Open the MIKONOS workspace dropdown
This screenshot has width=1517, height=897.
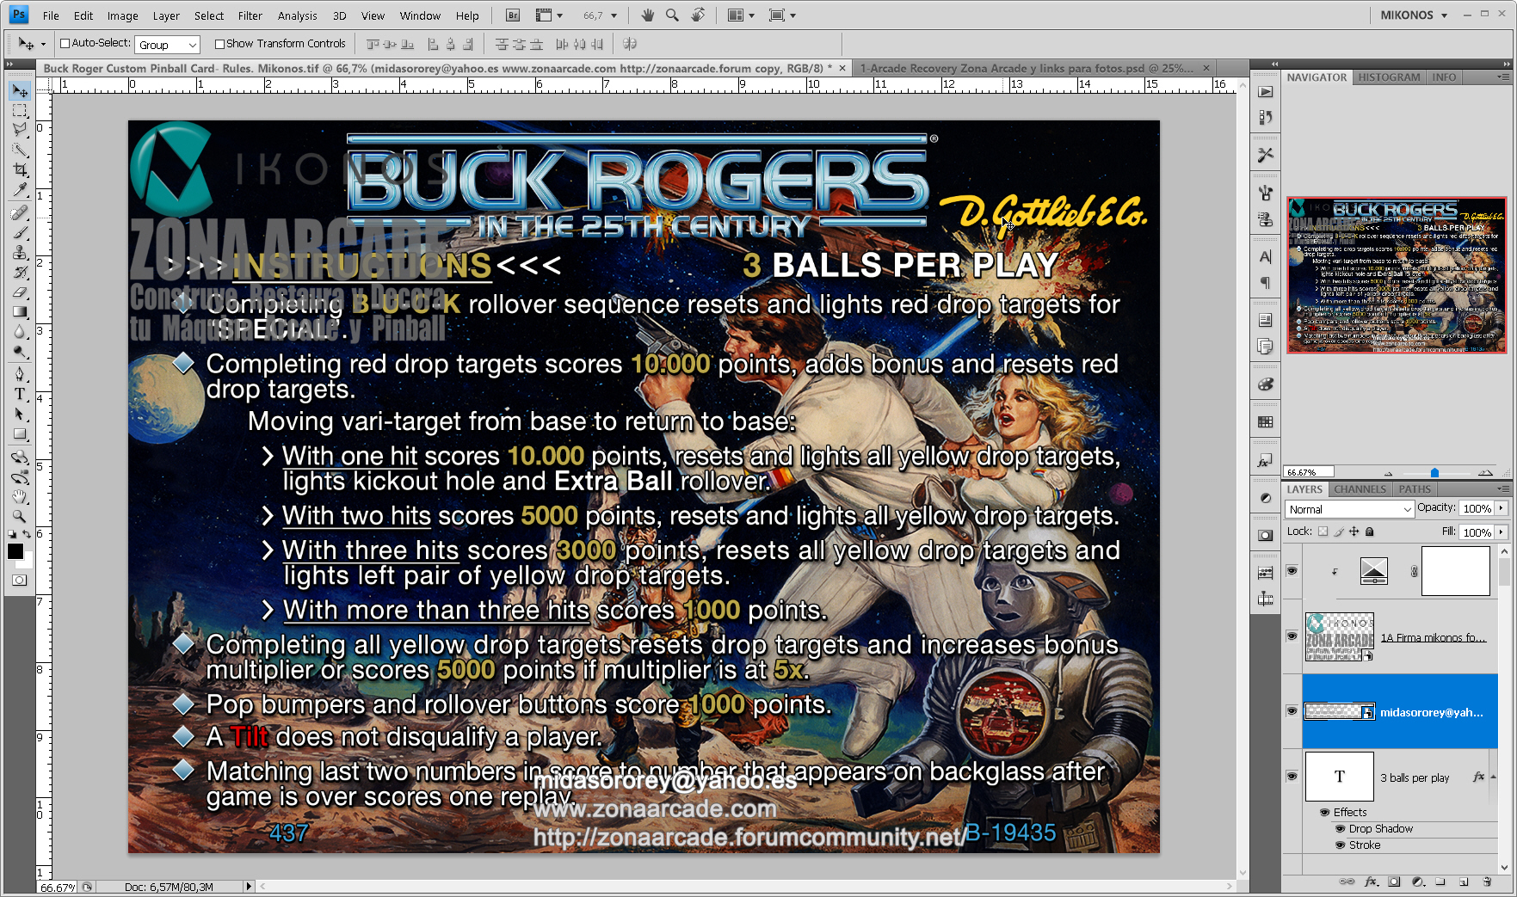(1415, 15)
